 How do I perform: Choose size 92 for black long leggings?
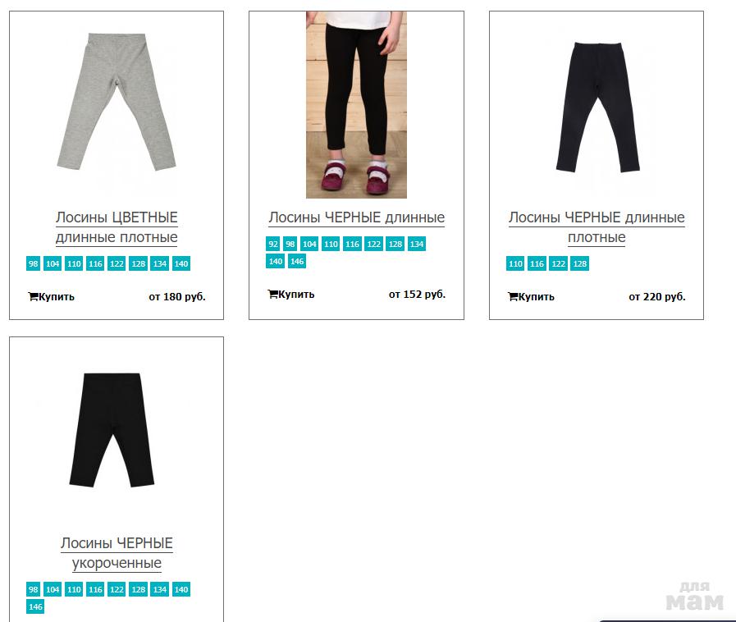click(x=272, y=244)
